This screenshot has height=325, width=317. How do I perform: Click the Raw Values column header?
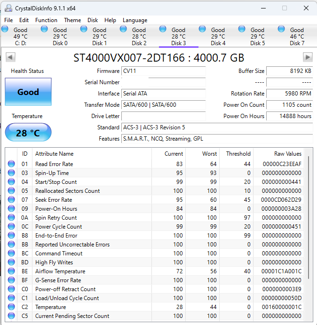pyautogui.click(x=288, y=154)
